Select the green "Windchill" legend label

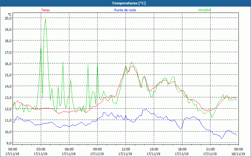pyautogui.click(x=205, y=10)
